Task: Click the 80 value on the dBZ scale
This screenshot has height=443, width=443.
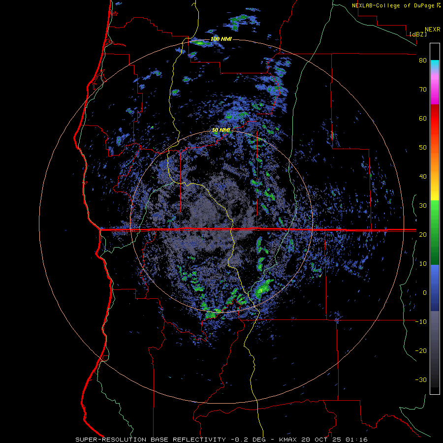Action: 423,61
